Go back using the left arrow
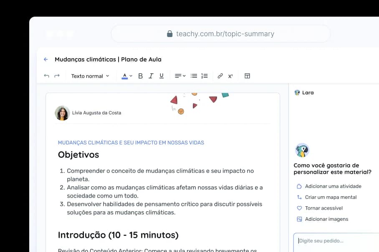This screenshot has width=379, height=252. [45, 59]
